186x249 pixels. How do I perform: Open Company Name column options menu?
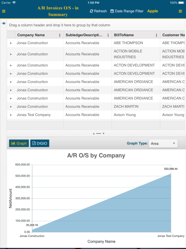click(60, 35)
